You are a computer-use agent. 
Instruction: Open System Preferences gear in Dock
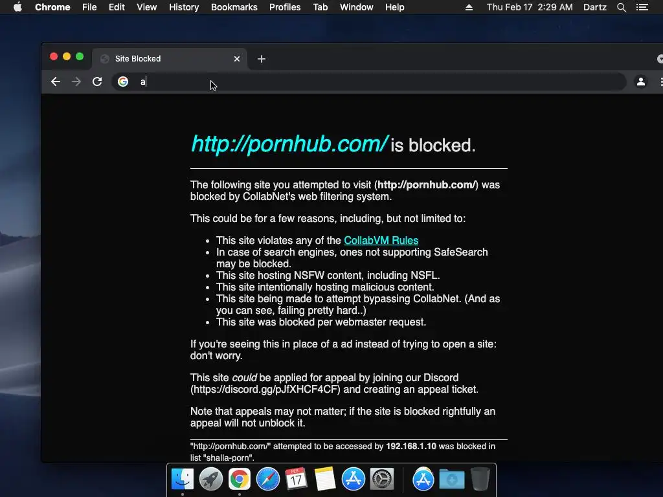coord(382,480)
